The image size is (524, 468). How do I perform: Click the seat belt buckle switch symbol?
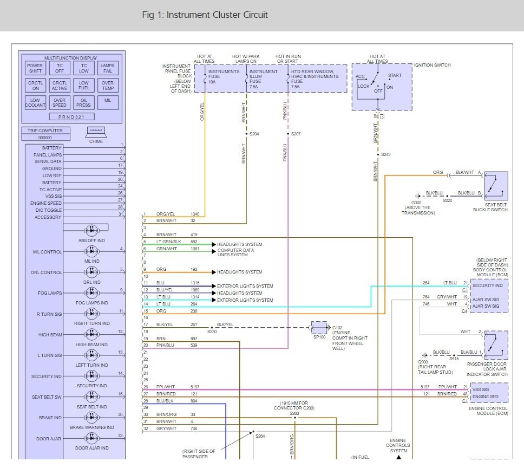click(x=496, y=186)
